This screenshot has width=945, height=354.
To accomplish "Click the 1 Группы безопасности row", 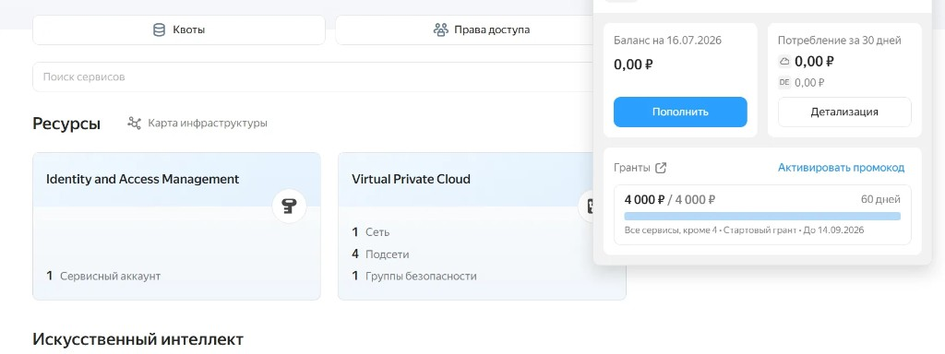I will pos(414,276).
